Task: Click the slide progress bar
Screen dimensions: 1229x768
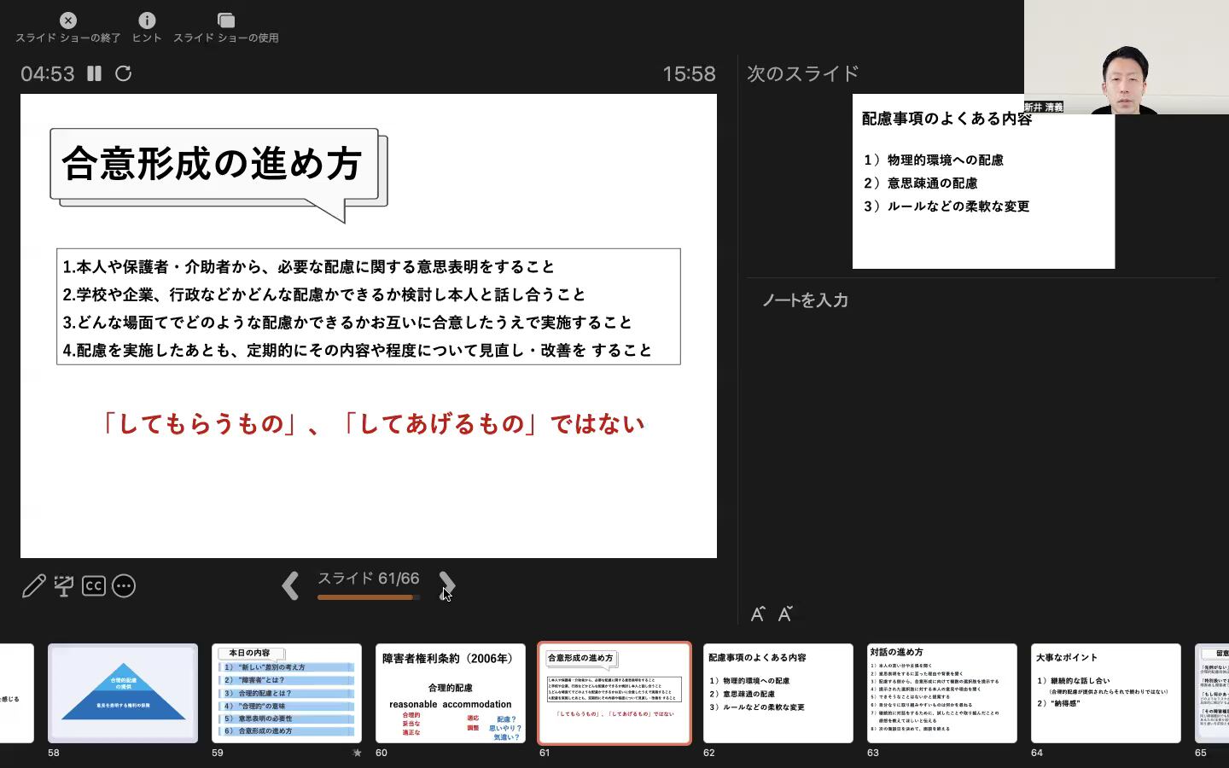Action: [368, 597]
